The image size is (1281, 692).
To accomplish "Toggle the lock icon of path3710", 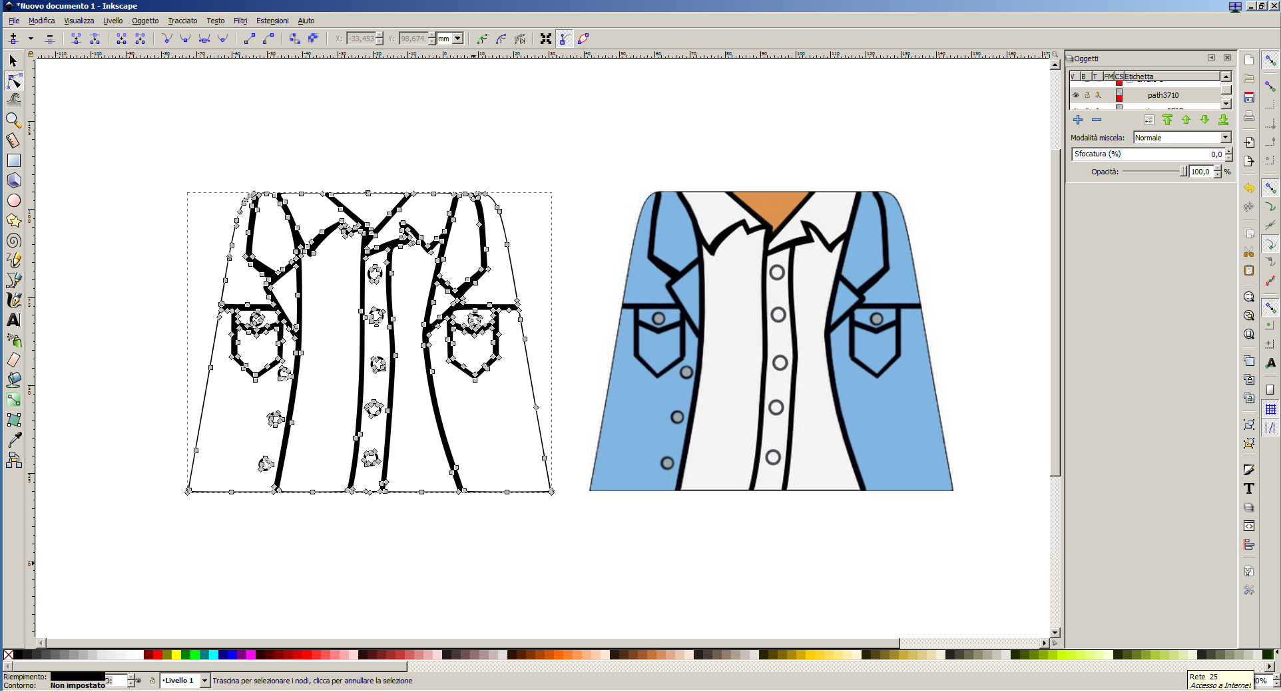I will coord(1087,95).
